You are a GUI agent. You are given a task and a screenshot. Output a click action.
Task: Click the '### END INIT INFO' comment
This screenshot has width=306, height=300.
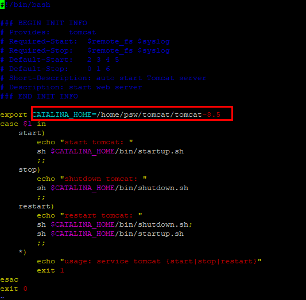39,96
